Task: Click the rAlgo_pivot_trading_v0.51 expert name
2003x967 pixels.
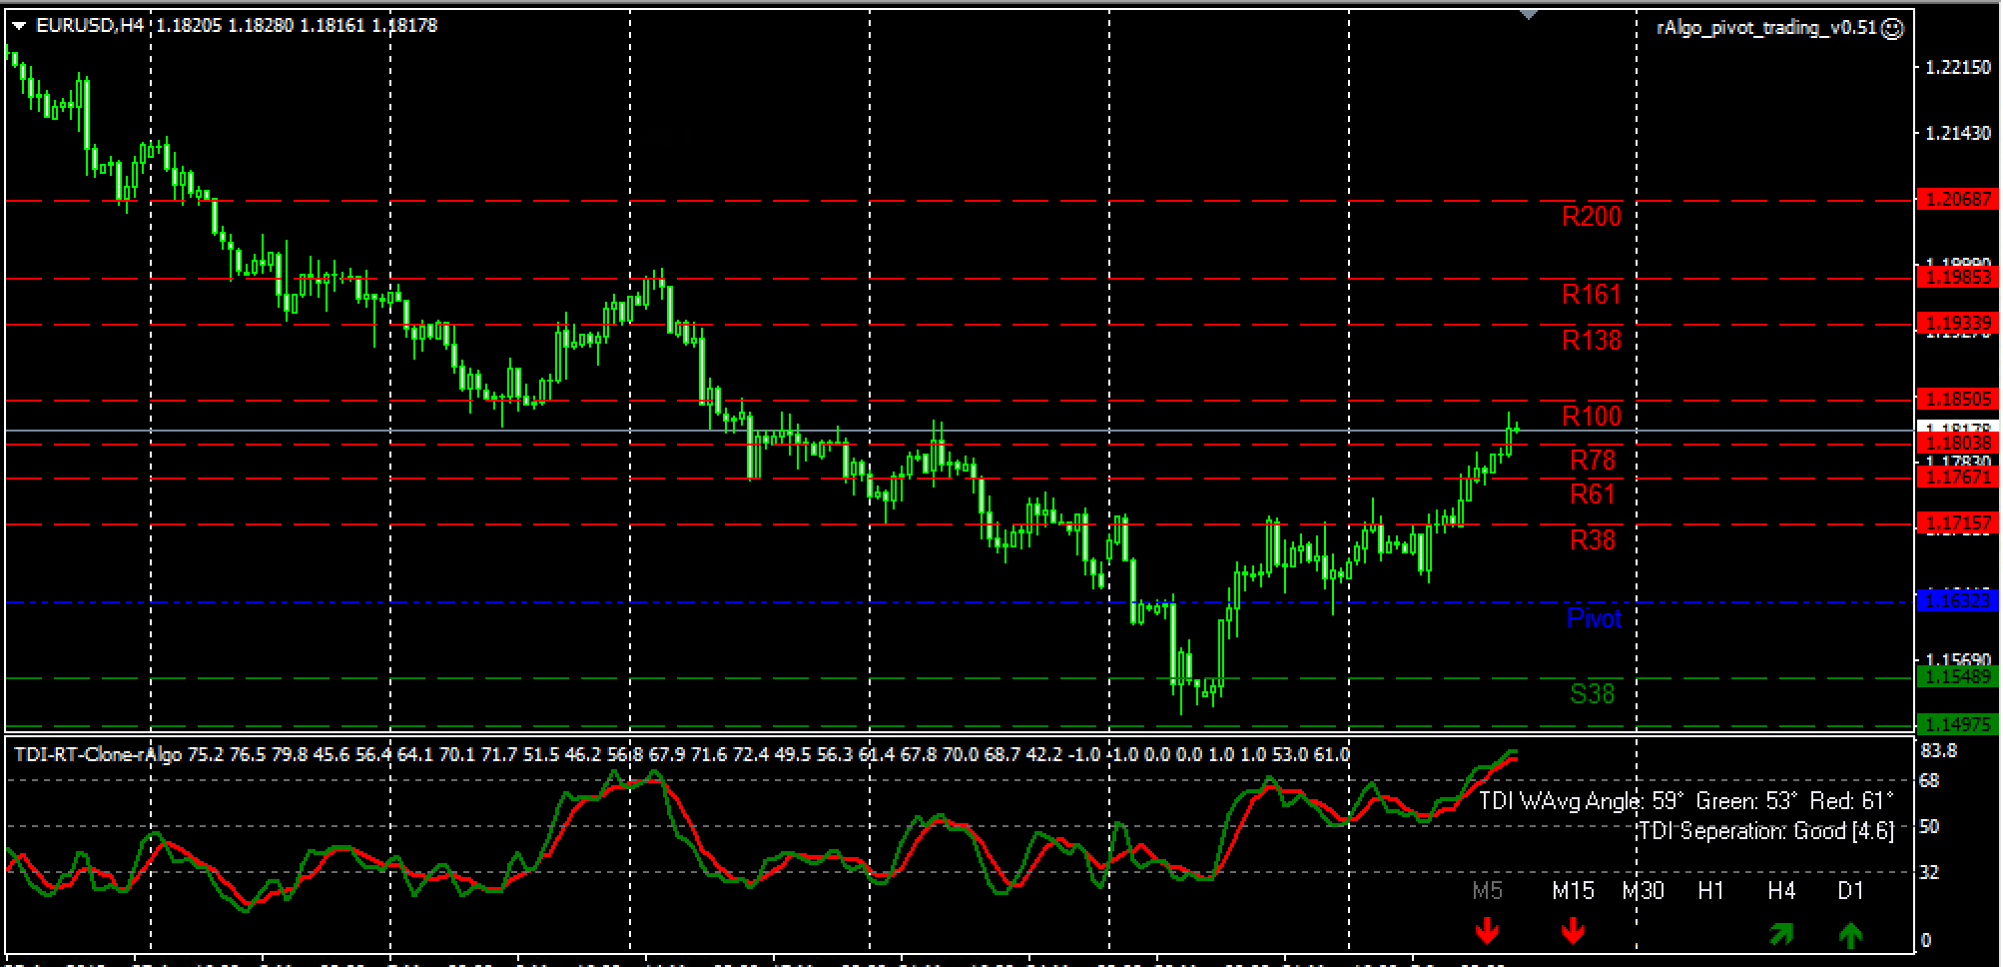Action: 1766,28
